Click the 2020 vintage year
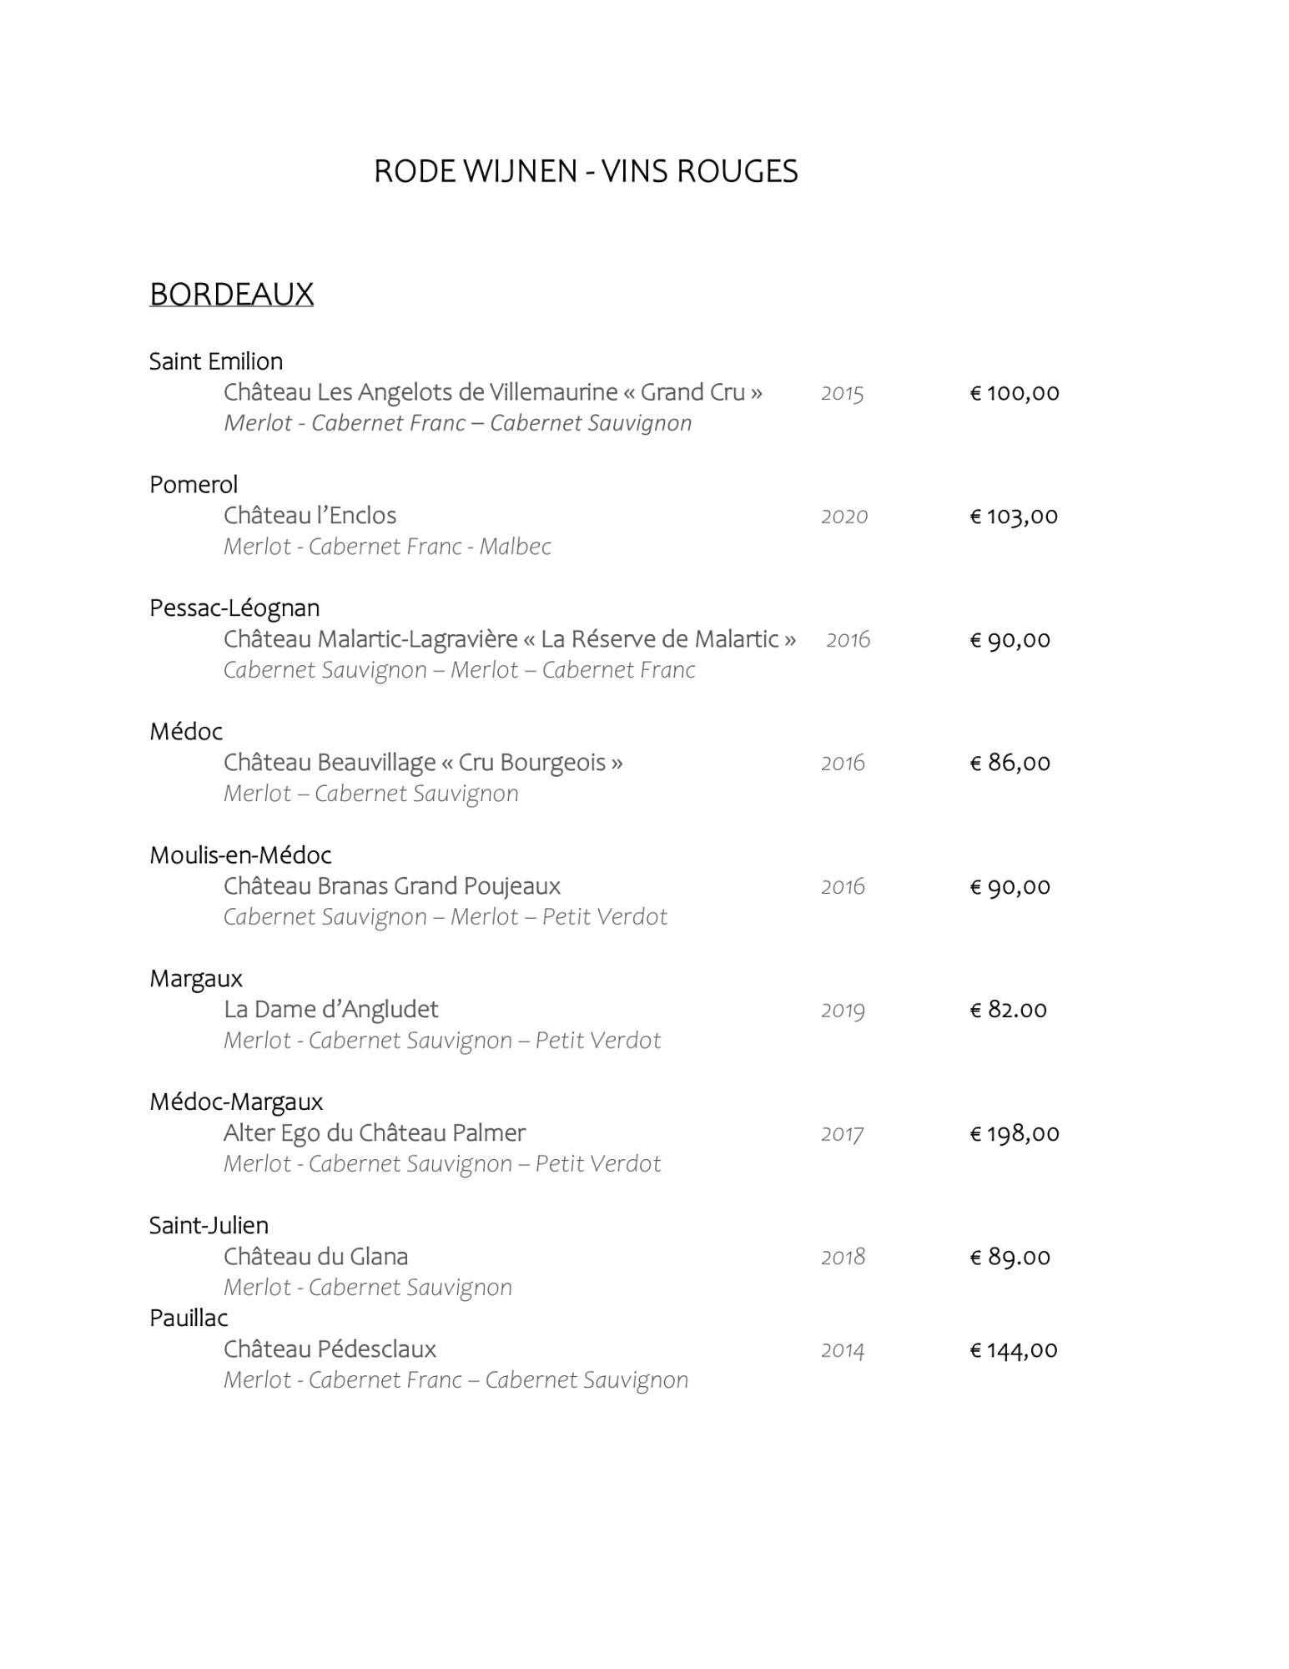Image resolution: width=1289 pixels, height=1669 pixels. 844,517
